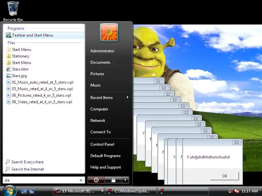Expand shutdown options arrow next to lock
Screen dimensions: 262x196
(x=125, y=180)
